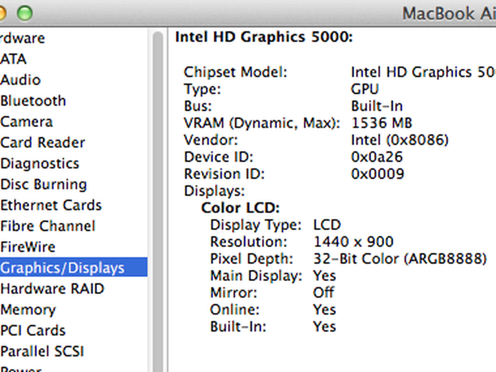Open the Disc Burning section
Screen dimensions: 496x372
tap(43, 184)
